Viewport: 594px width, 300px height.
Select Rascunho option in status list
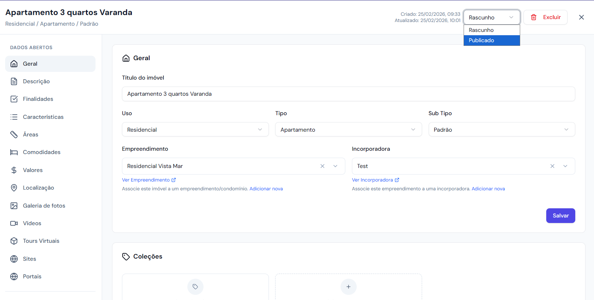[492, 30]
